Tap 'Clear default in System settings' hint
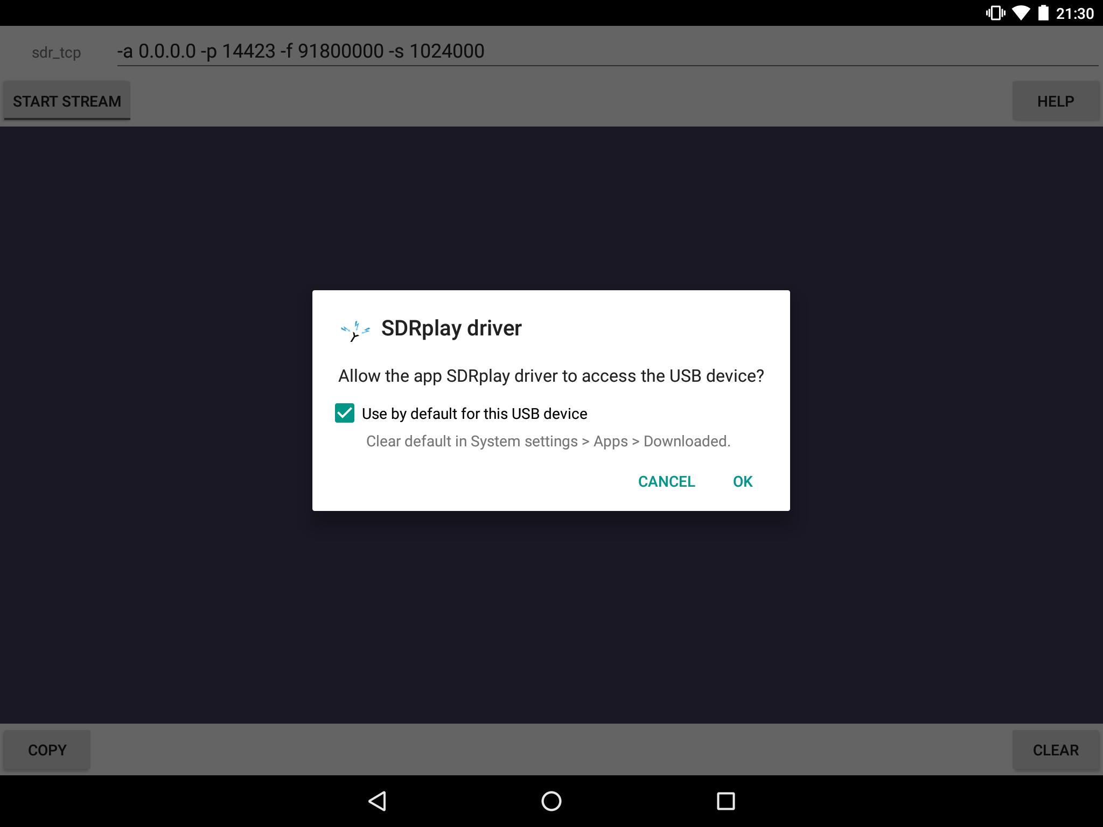This screenshot has height=827, width=1103. point(548,441)
